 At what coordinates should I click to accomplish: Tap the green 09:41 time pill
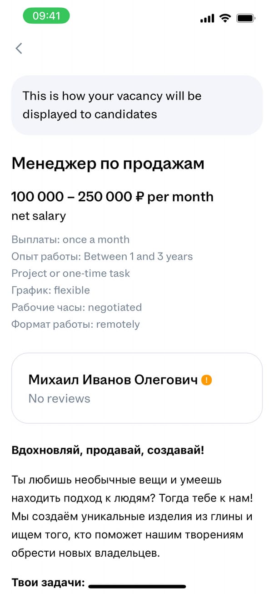tap(46, 16)
